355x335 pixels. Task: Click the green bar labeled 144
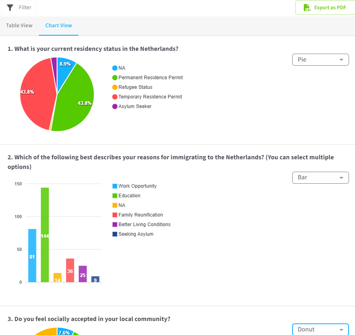(x=45, y=235)
